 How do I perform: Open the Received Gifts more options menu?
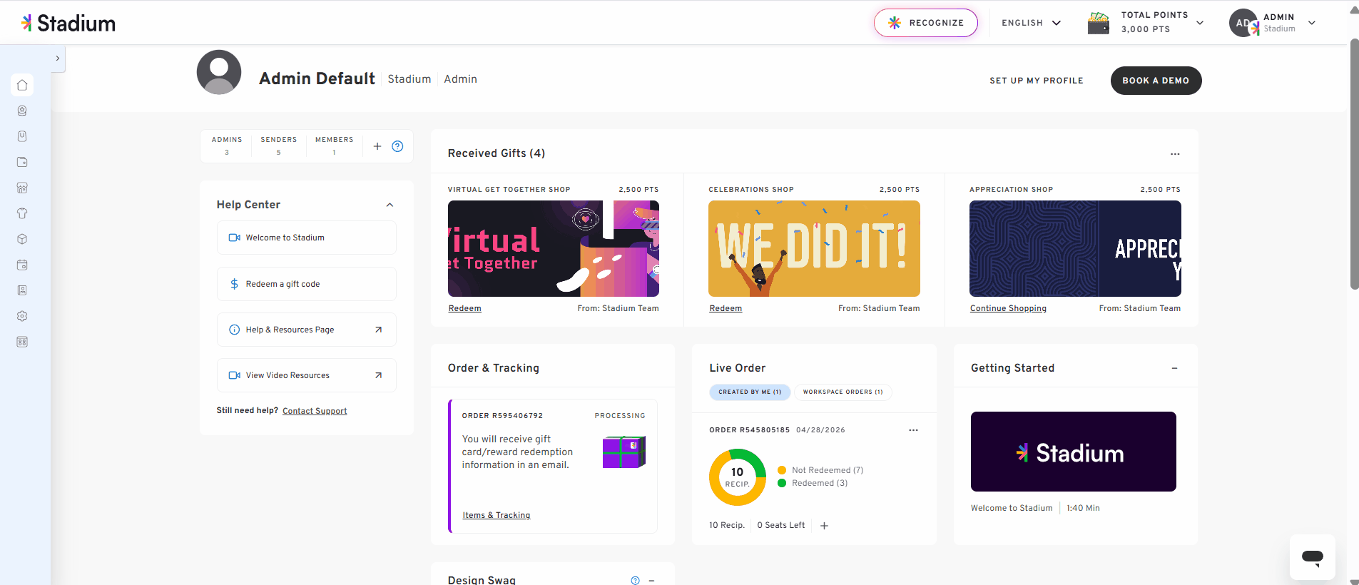pyautogui.click(x=1175, y=154)
